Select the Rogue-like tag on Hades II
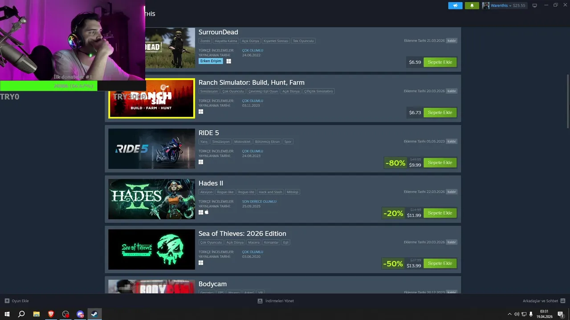 click(225, 192)
